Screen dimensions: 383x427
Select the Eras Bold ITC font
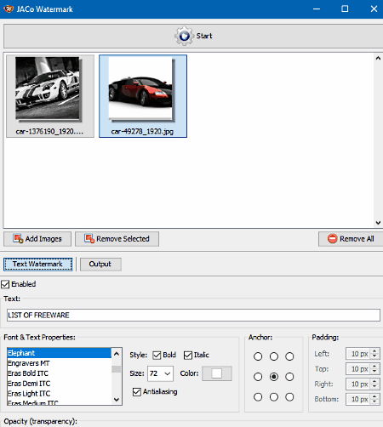[x=59, y=373]
